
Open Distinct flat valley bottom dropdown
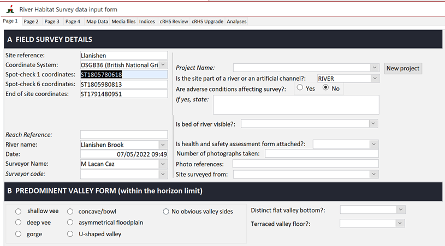pyautogui.click(x=401, y=209)
